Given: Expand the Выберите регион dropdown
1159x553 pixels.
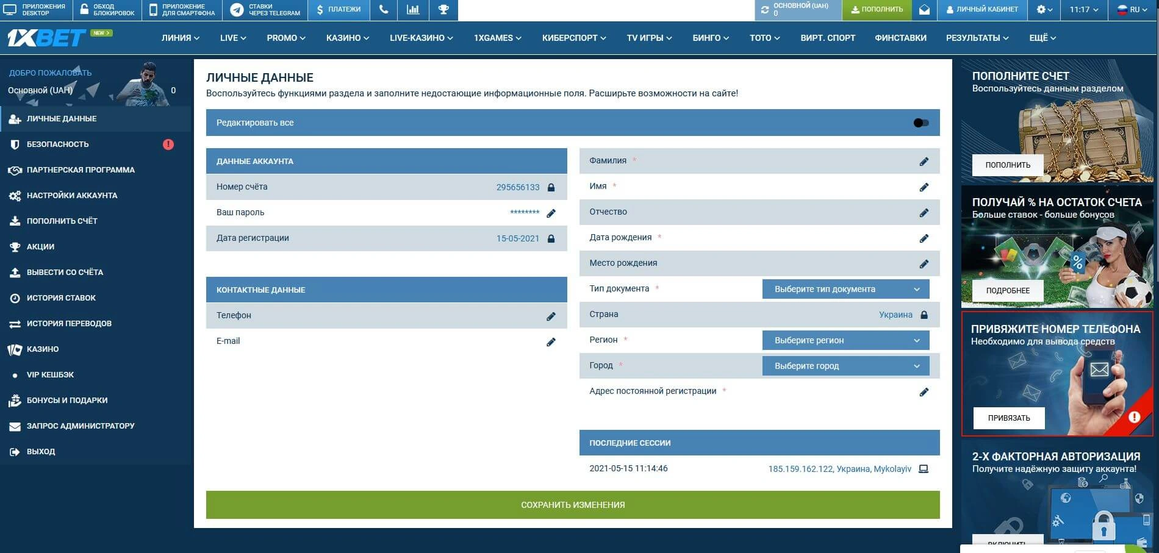Looking at the screenshot, I should click(845, 340).
